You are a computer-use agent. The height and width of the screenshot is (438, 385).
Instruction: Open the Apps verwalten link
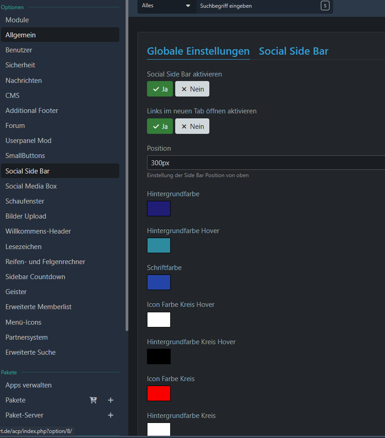click(29, 385)
